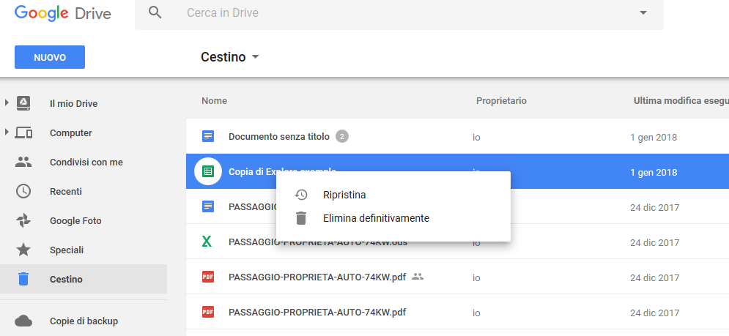This screenshot has width=729, height=336.
Task: Click the version count badge on Documento senza titolo
Action: click(342, 137)
